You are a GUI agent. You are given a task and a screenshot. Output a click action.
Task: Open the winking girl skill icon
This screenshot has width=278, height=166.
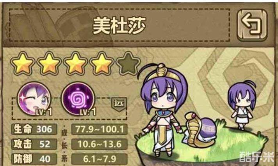pyautogui.click(x=34, y=99)
